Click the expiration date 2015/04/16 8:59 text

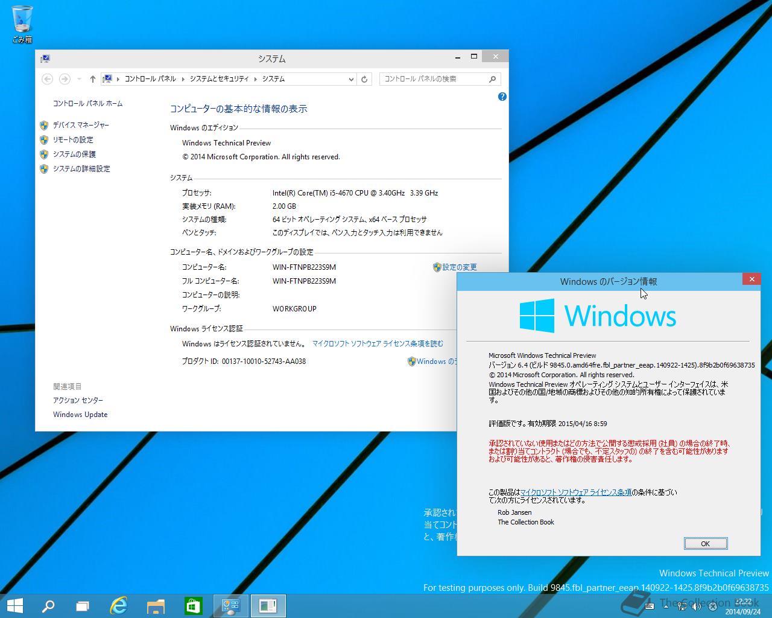click(x=583, y=424)
